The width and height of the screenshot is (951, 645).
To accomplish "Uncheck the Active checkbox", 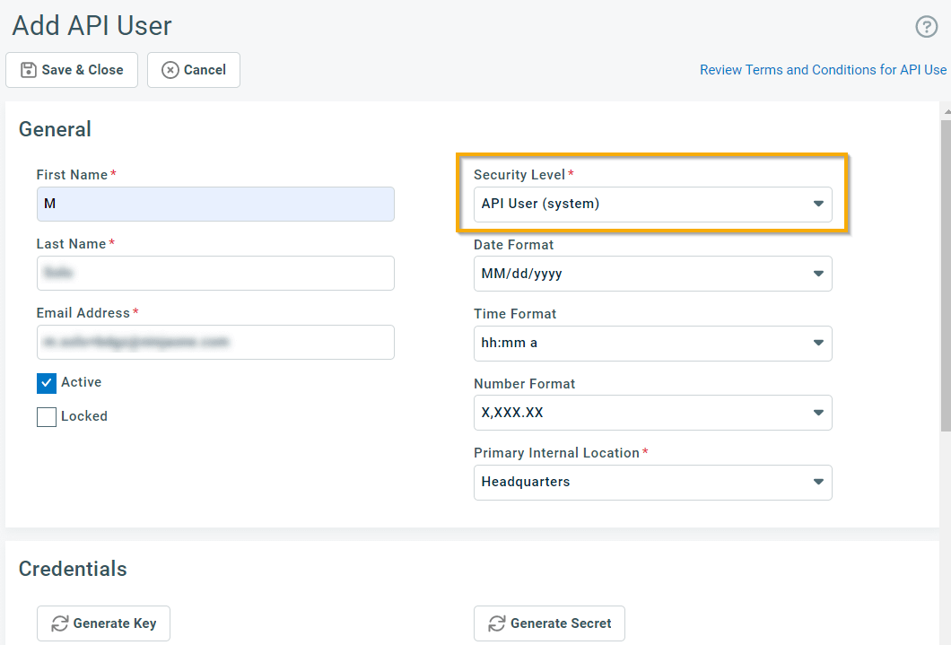I will point(47,383).
